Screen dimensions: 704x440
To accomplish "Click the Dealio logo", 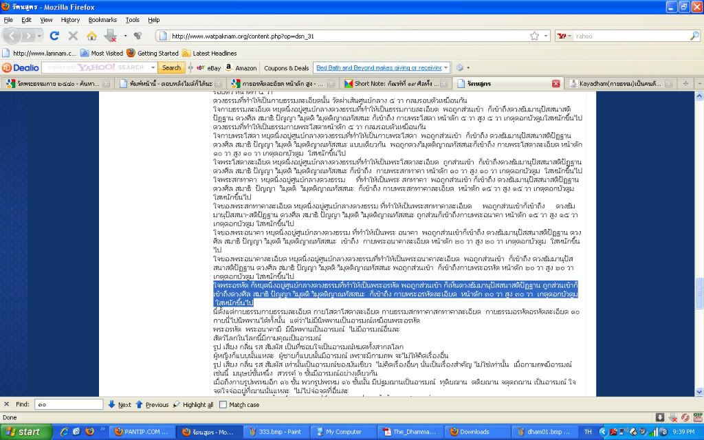I will point(21,67).
